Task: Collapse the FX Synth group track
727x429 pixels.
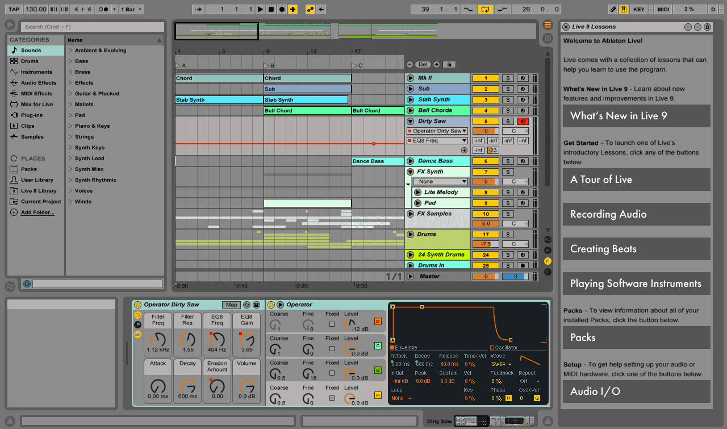Action: 410,172
